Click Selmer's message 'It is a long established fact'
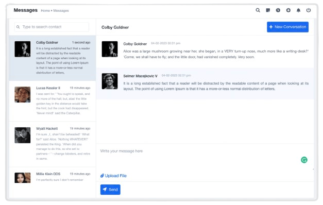This screenshot has width=323, height=205. (x=216, y=86)
